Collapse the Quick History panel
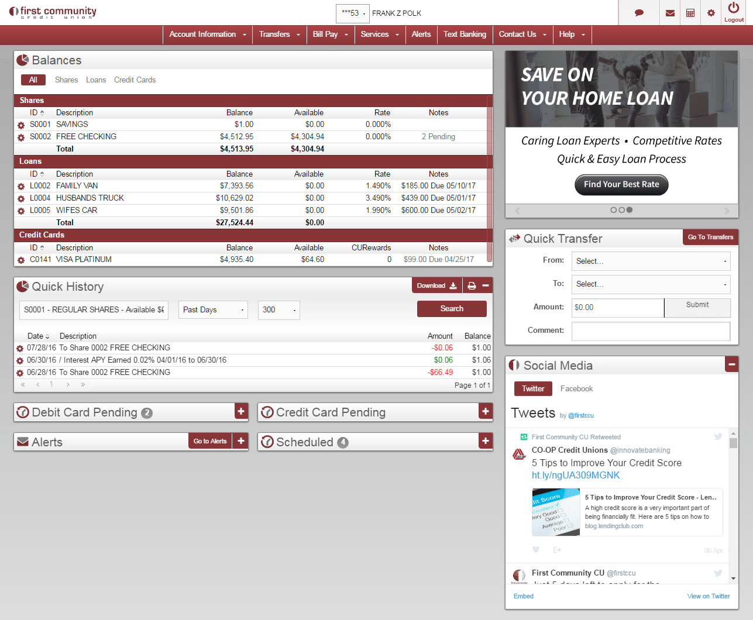This screenshot has height=620, width=753. click(484, 285)
